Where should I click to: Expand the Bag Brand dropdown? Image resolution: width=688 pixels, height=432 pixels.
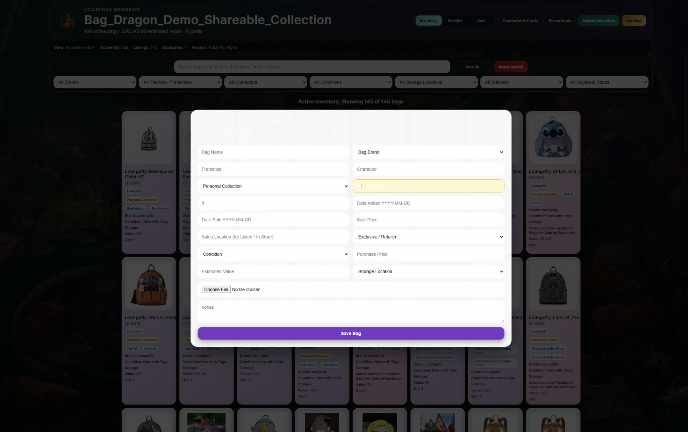coord(428,152)
